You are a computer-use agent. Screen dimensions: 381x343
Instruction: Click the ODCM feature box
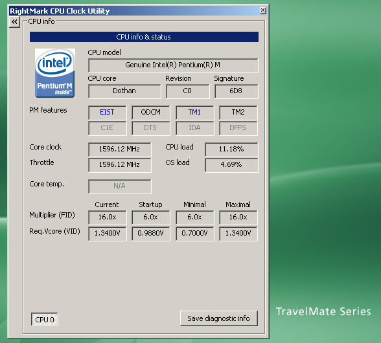[150, 113]
